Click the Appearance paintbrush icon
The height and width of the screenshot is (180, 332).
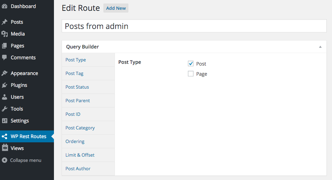tap(5, 73)
